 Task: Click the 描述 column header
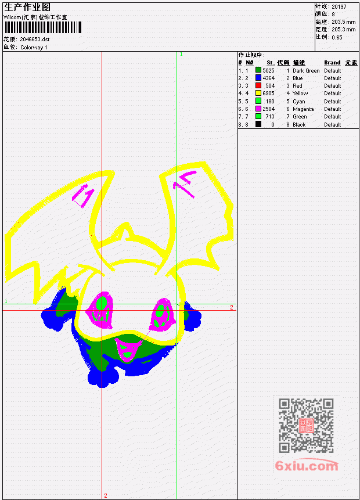(x=299, y=63)
